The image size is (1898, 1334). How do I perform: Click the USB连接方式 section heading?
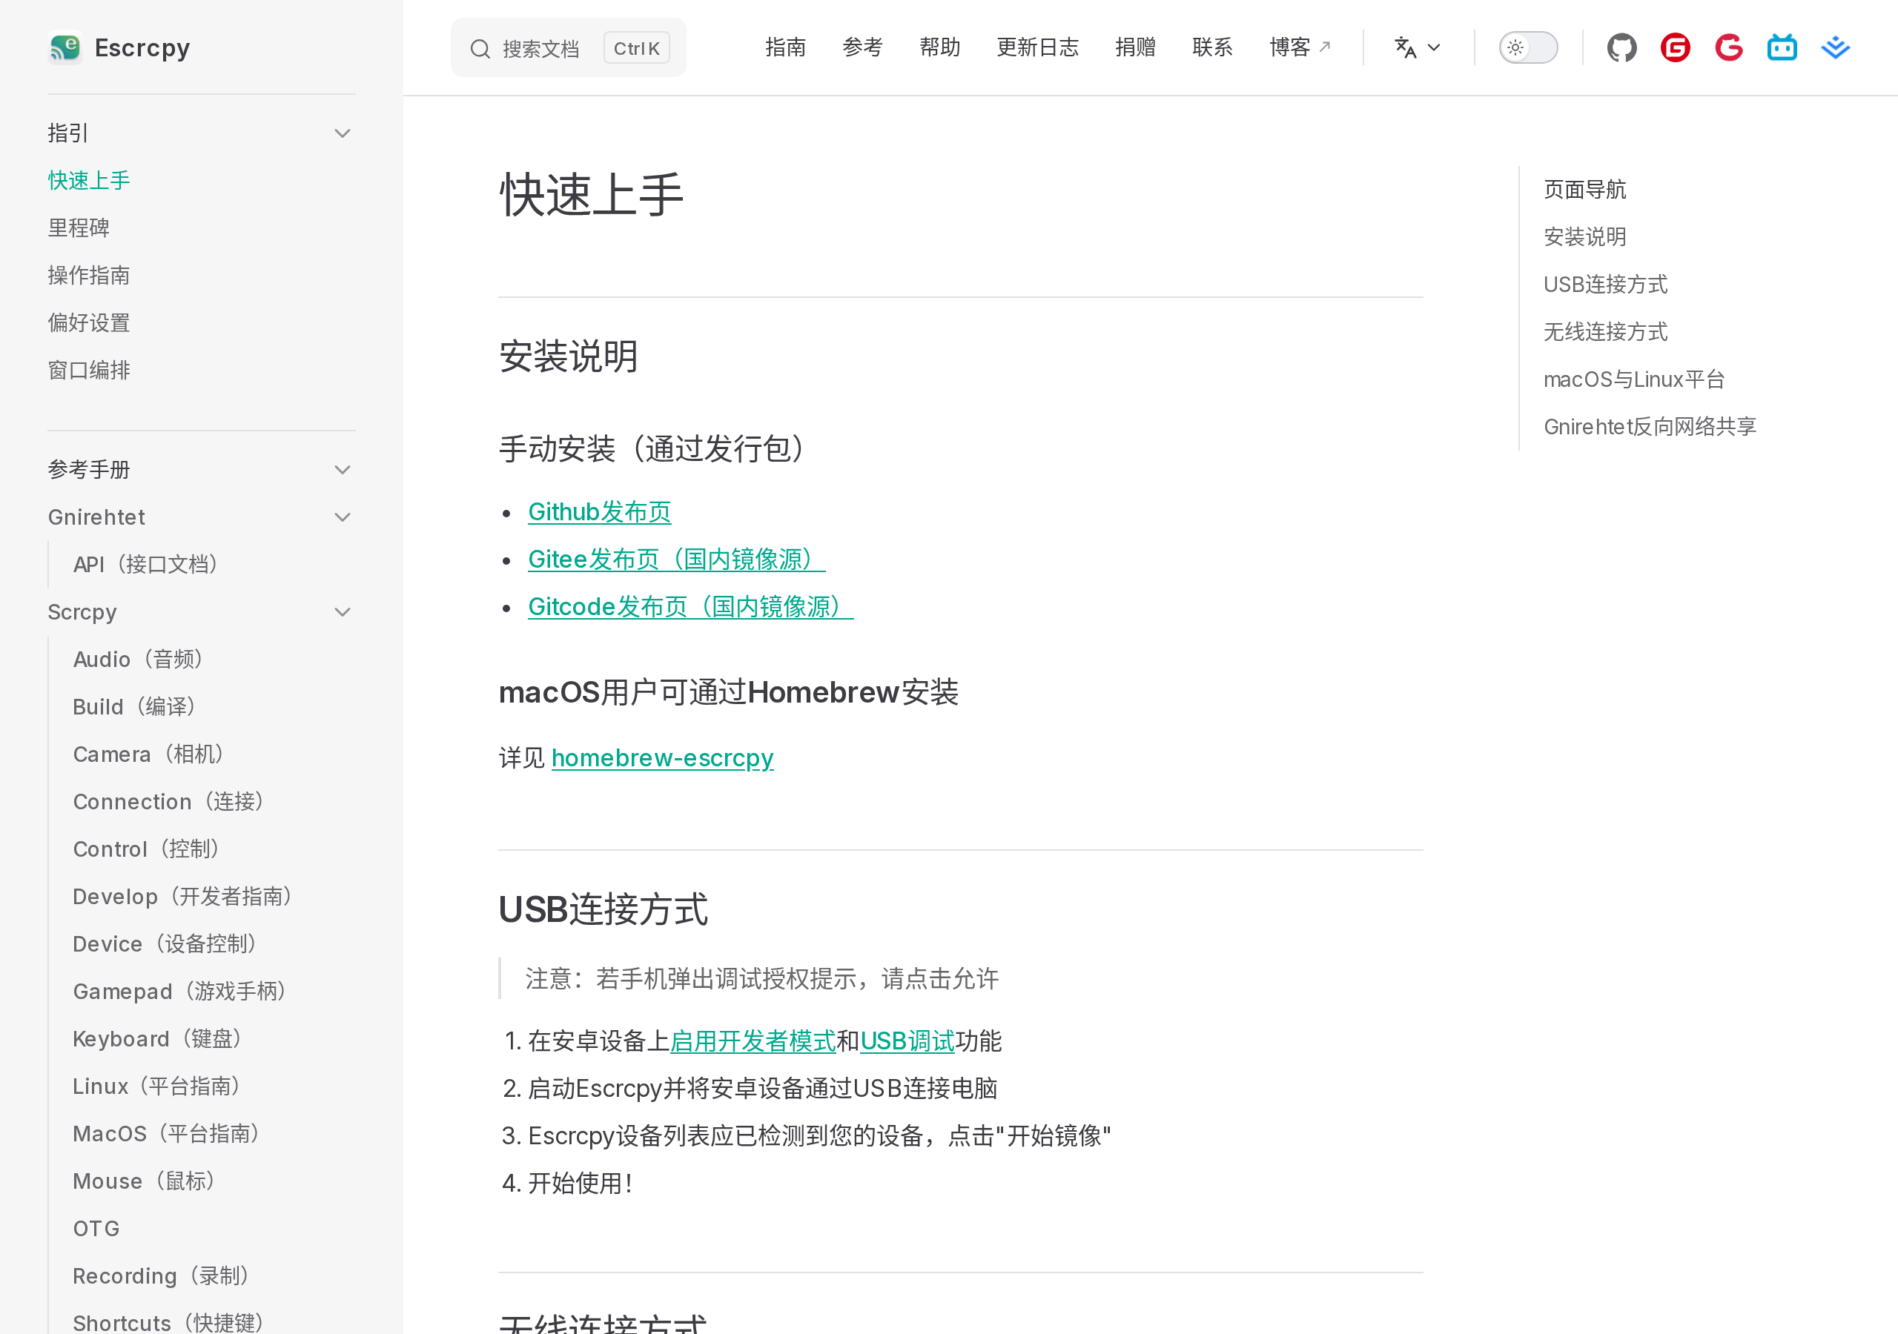click(x=604, y=910)
